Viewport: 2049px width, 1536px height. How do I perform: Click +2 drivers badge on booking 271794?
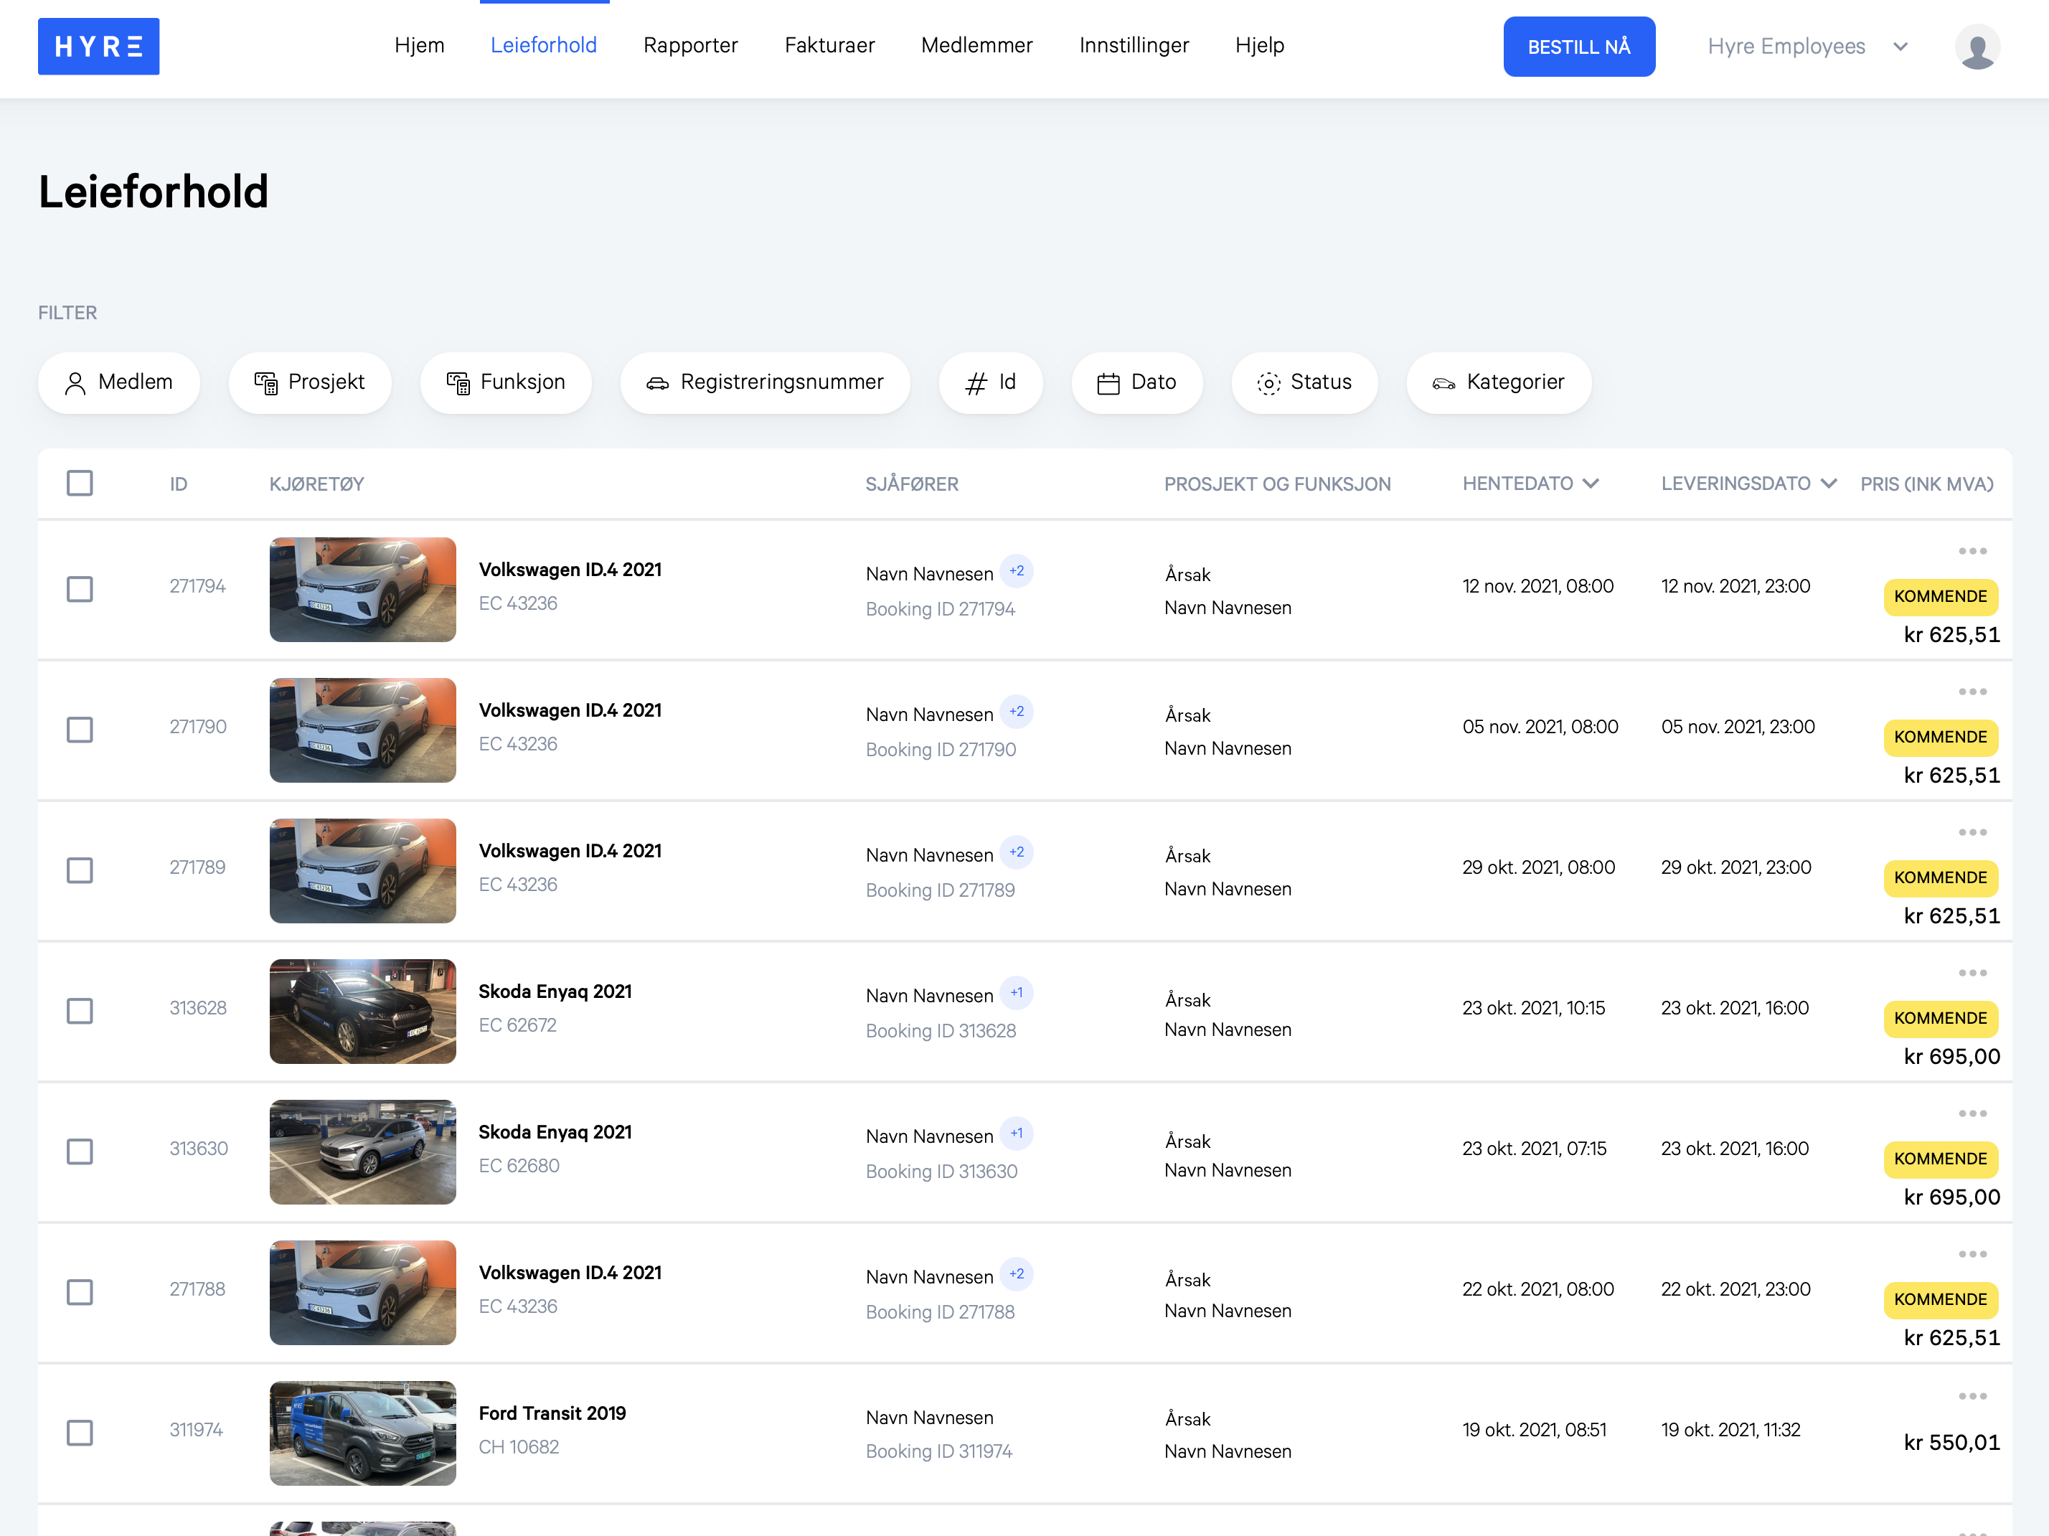(1016, 572)
